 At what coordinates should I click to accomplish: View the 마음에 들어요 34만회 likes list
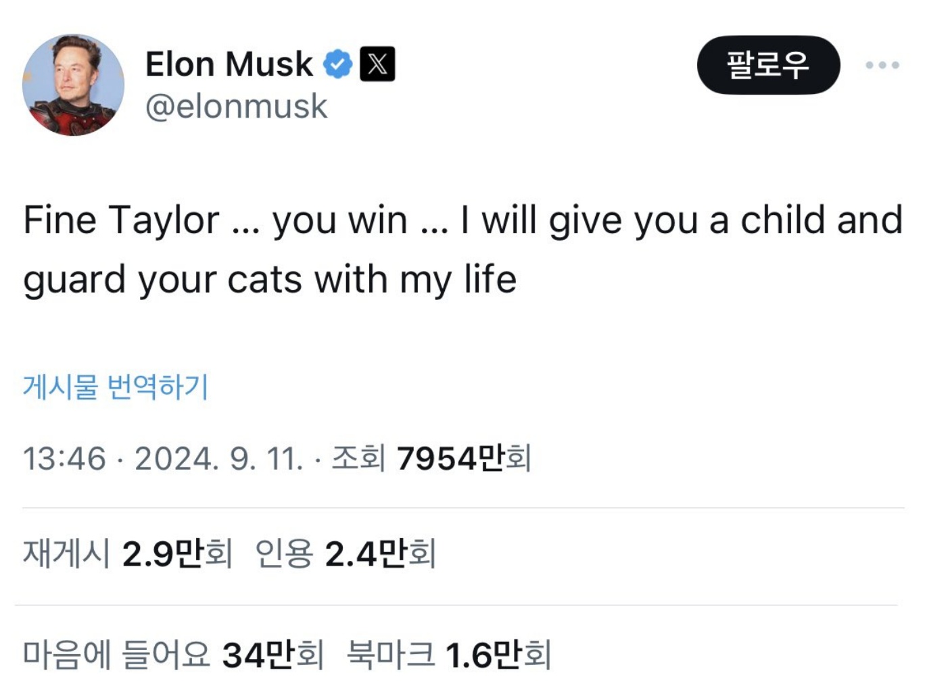[173, 654]
